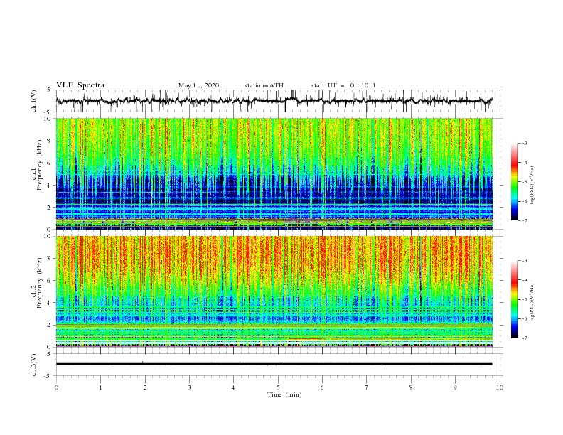
Task: Click the '5' tick on ch.1(V) axis
Action: click(x=49, y=90)
